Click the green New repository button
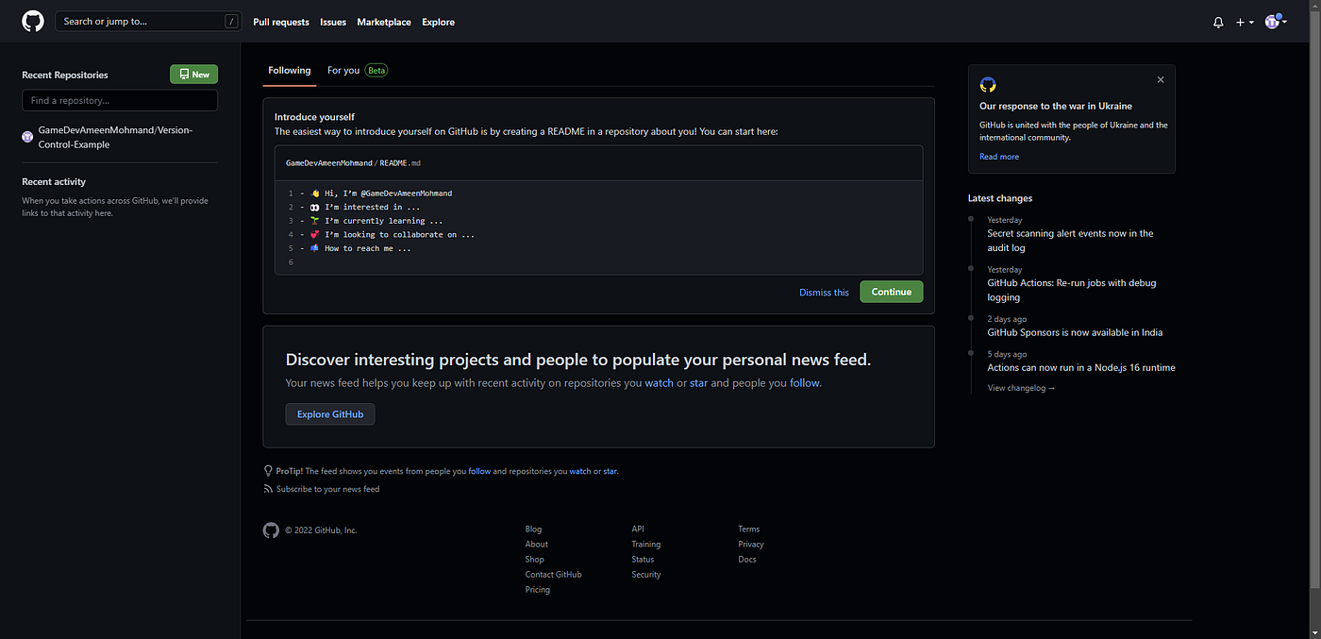This screenshot has height=639, width=1321. [x=193, y=75]
